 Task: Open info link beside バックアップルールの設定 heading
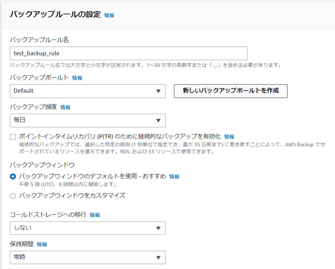[x=109, y=15]
